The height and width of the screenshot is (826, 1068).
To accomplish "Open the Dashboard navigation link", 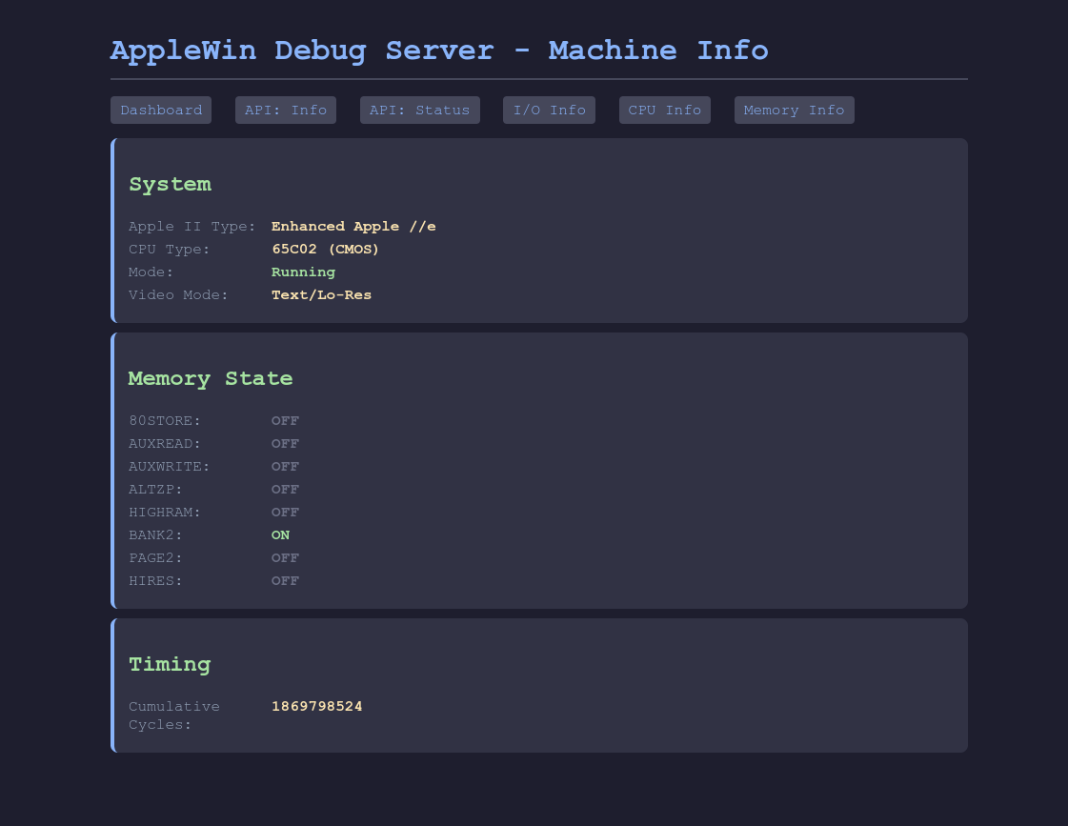I will [161, 111].
